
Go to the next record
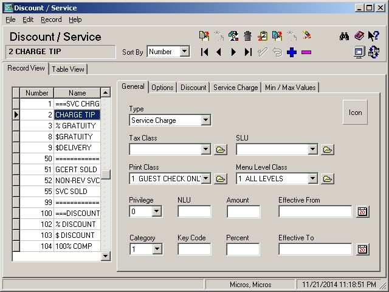[x=233, y=52]
